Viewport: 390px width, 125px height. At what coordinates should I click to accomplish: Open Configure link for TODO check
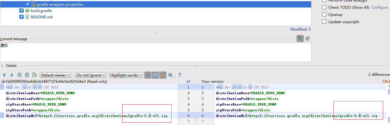[379, 7]
